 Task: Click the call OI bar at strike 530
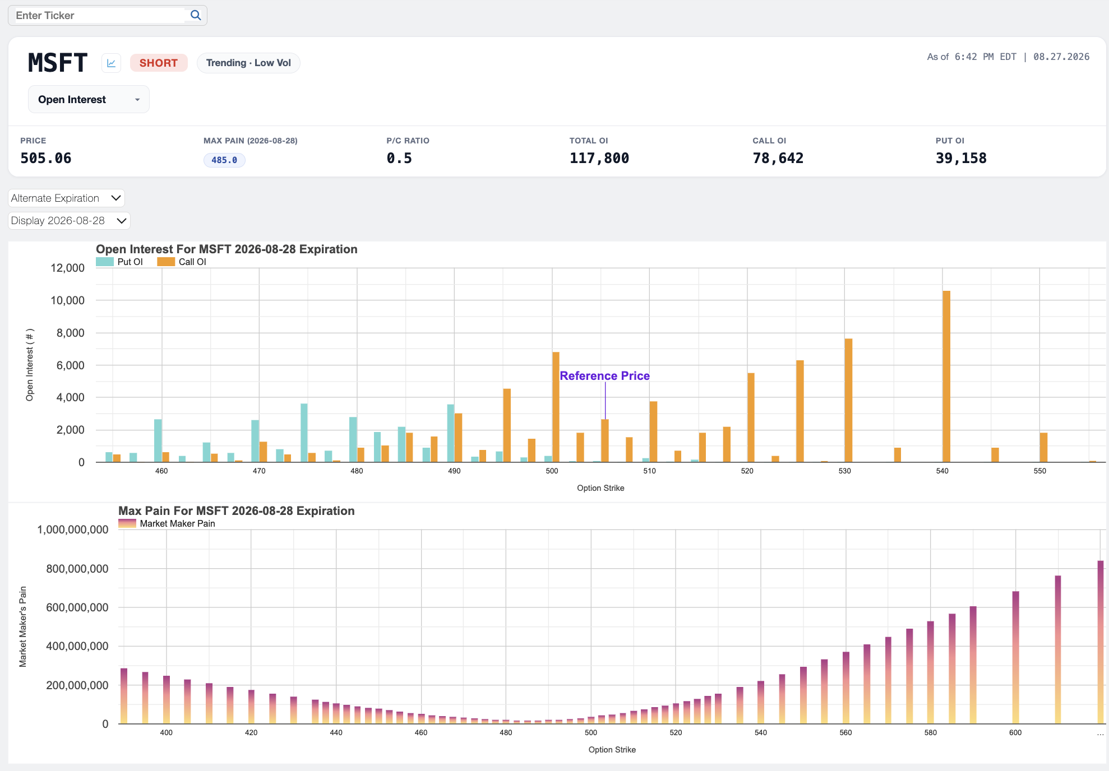point(848,400)
